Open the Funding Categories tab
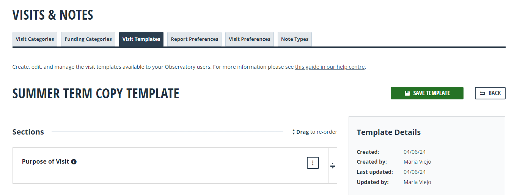 (88, 39)
